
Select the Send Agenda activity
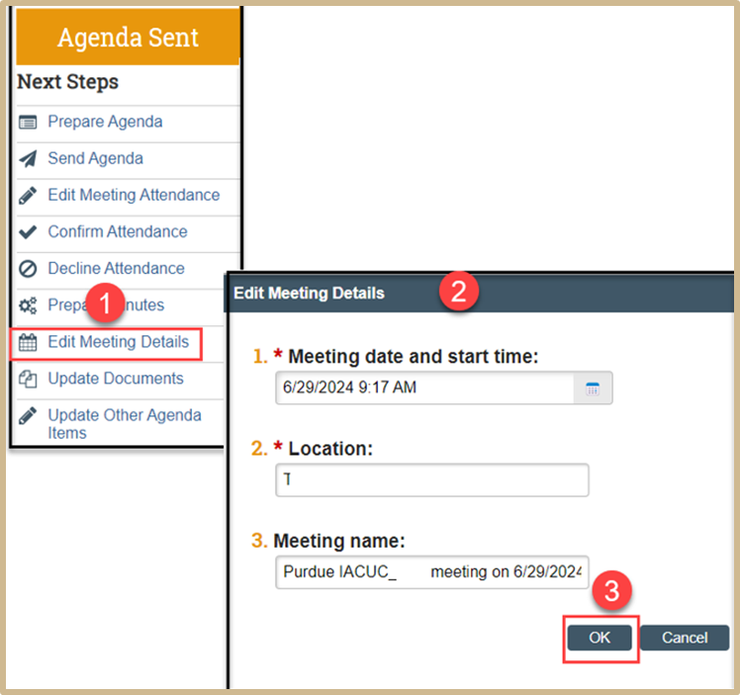tap(95, 158)
